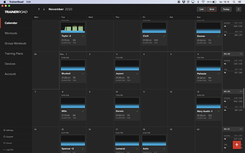Click completed checkmark on Jepson
The height and width of the screenshot is (153, 245).
[137, 73]
